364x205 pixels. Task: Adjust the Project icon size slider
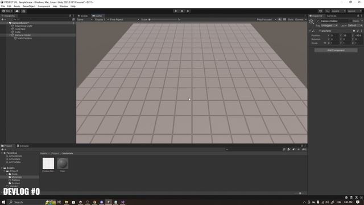(x=300, y=193)
